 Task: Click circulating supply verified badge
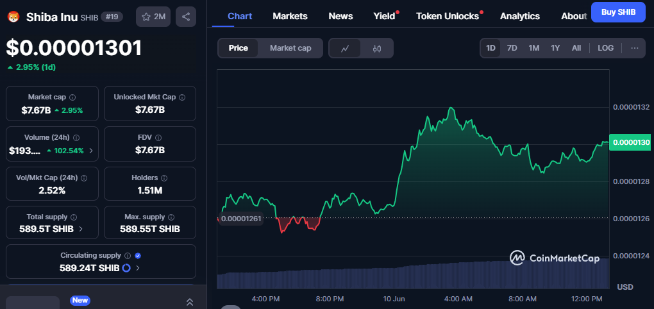(138, 256)
